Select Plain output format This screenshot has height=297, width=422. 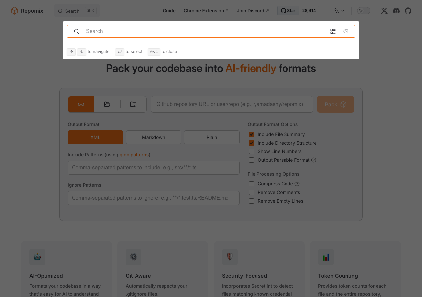[212, 137]
